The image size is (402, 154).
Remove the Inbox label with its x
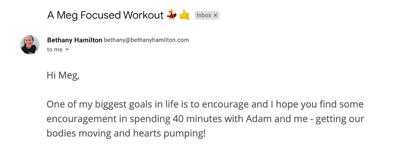215,15
